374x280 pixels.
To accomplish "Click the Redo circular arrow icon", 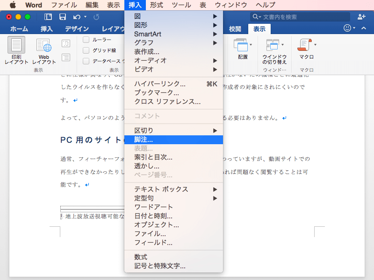I will click(96, 17).
